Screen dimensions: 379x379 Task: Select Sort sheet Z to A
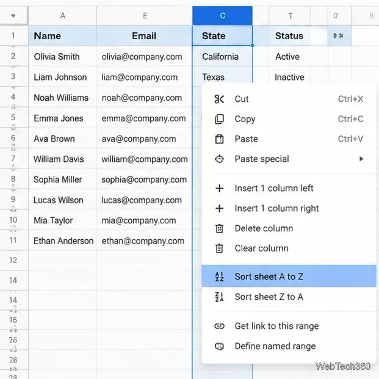[x=289, y=297]
